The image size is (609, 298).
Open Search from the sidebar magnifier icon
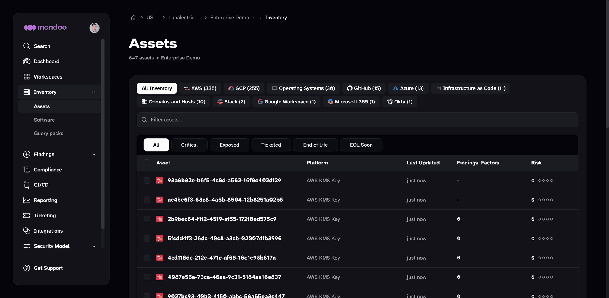pos(27,46)
